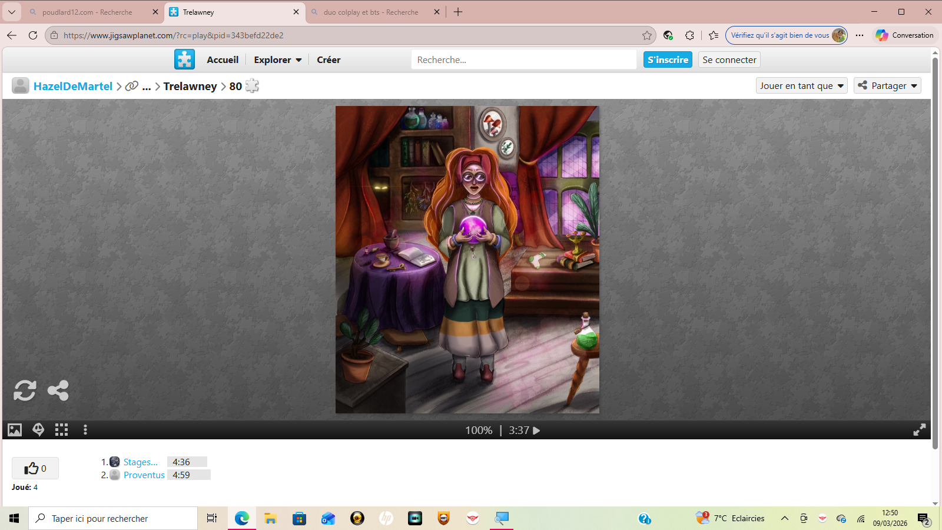Open Task View on the taskbar
The image size is (942, 530).
coord(212,518)
